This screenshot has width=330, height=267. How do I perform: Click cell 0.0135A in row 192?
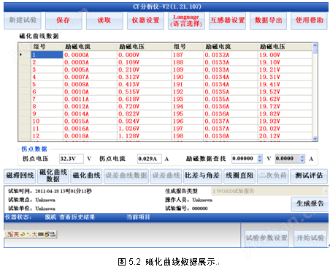coord(231,91)
